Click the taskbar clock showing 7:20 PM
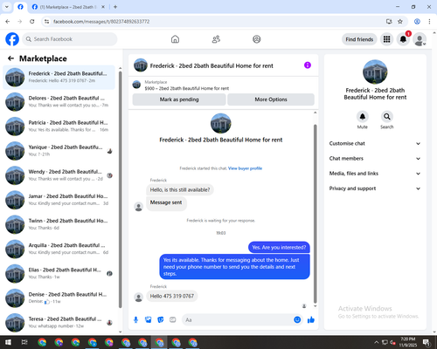Image resolution: width=437 pixels, height=349 pixels. pyautogui.click(x=408, y=342)
